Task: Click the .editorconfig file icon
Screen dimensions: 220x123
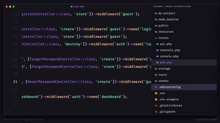Action: click(156, 87)
